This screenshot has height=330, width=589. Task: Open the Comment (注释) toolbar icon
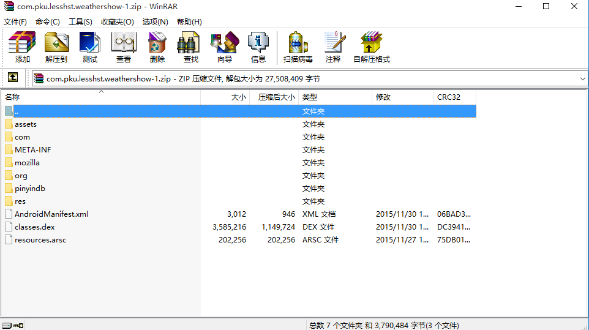333,47
